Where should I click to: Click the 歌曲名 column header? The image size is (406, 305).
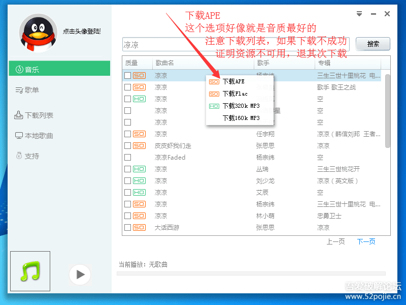click(x=204, y=63)
